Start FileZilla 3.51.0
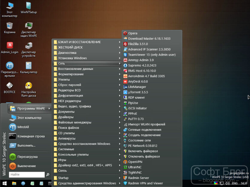This screenshot has height=187, width=250. click(152, 44)
